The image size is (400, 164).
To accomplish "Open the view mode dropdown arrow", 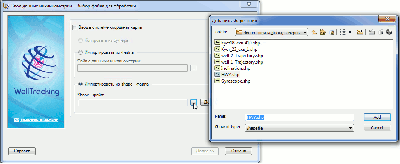I will 350,33.
